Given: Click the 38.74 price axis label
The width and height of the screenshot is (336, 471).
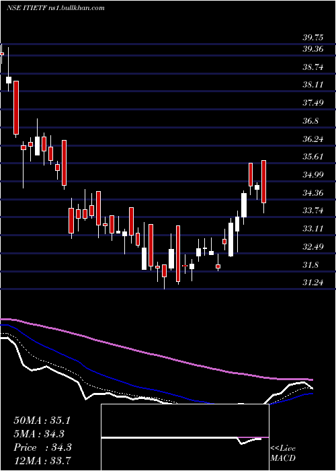Looking at the screenshot, I should 313,67.
